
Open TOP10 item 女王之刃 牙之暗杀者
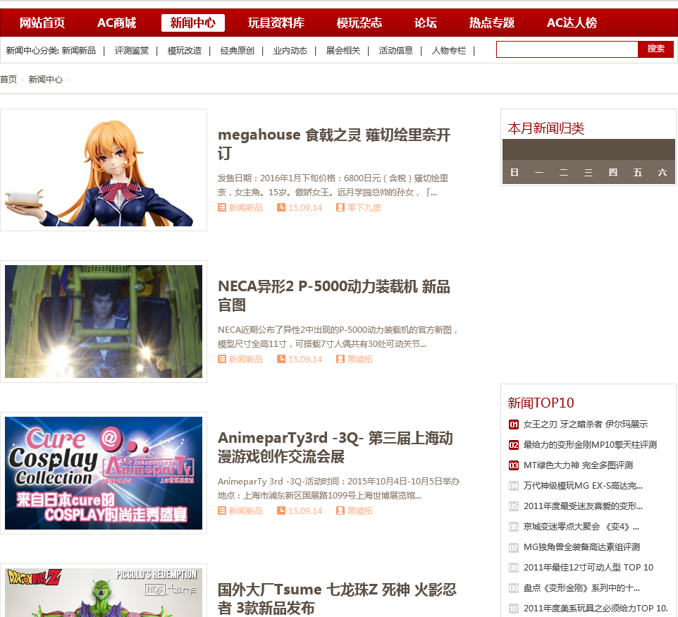[x=586, y=424]
